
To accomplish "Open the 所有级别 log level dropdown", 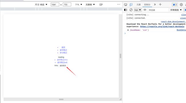I will pyautogui.click(x=176, y=10).
